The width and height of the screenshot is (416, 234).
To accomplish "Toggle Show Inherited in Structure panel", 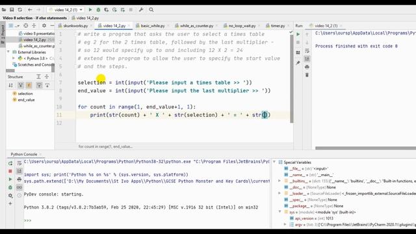I will 20,85.
